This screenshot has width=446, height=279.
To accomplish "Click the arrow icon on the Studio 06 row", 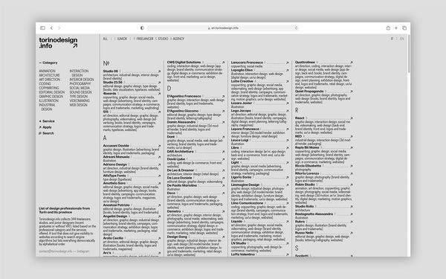I will click(x=159, y=71).
